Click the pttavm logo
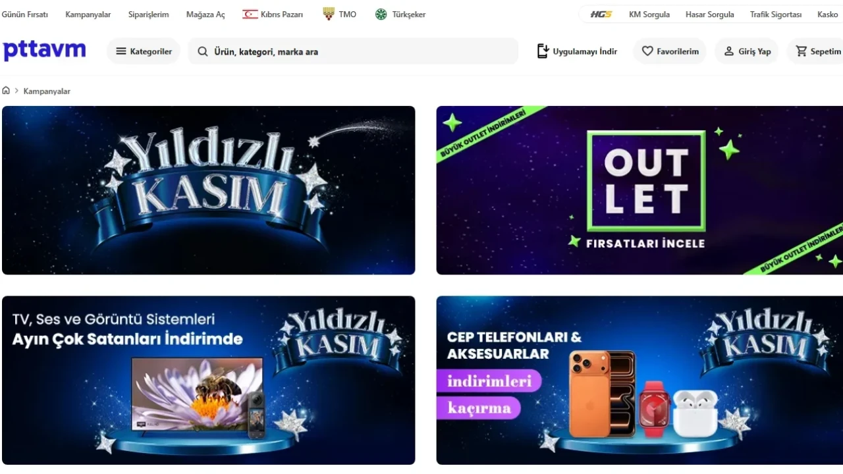The width and height of the screenshot is (843, 474). [44, 50]
